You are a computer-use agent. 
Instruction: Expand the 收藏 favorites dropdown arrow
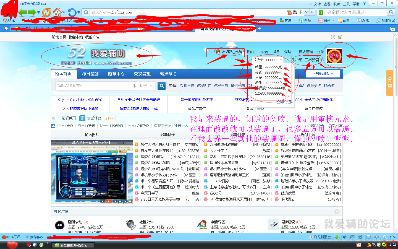pyautogui.click(x=18, y=20)
